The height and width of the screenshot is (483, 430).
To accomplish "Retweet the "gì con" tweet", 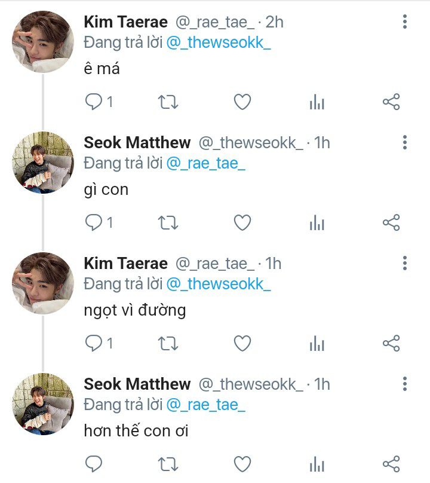I will (x=168, y=223).
